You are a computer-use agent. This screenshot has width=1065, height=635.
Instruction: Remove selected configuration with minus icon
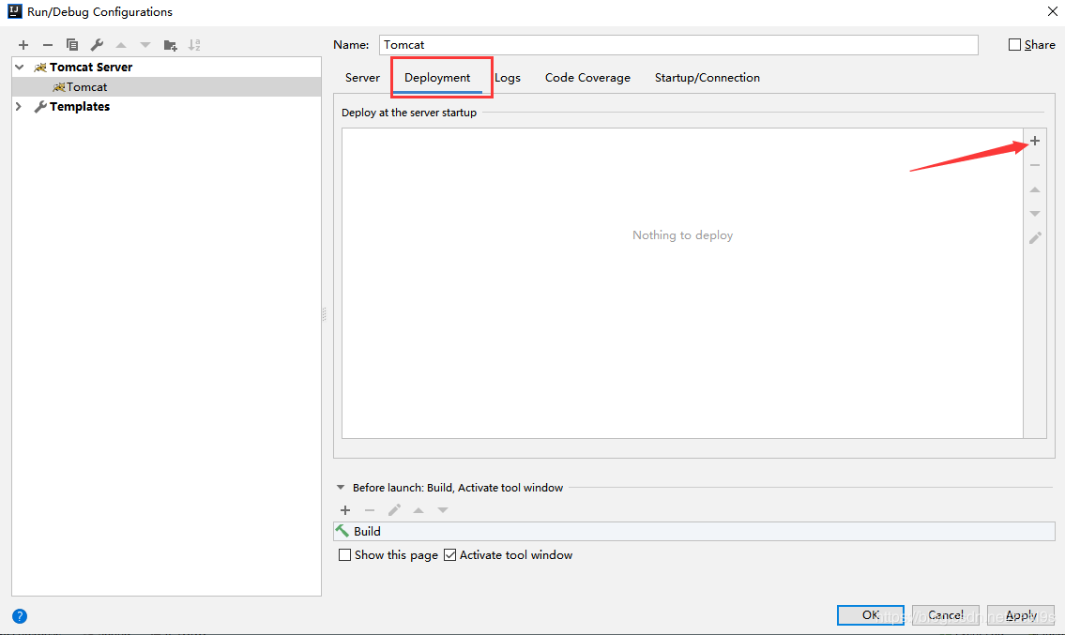click(48, 45)
